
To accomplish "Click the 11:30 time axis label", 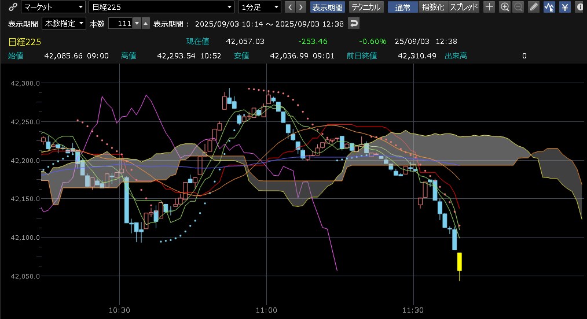I will coord(413,310).
